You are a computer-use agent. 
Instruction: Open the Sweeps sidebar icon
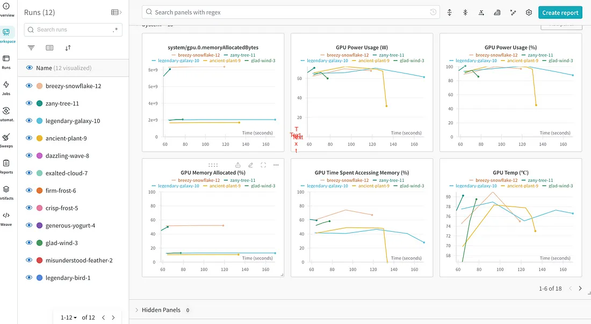[6, 141]
